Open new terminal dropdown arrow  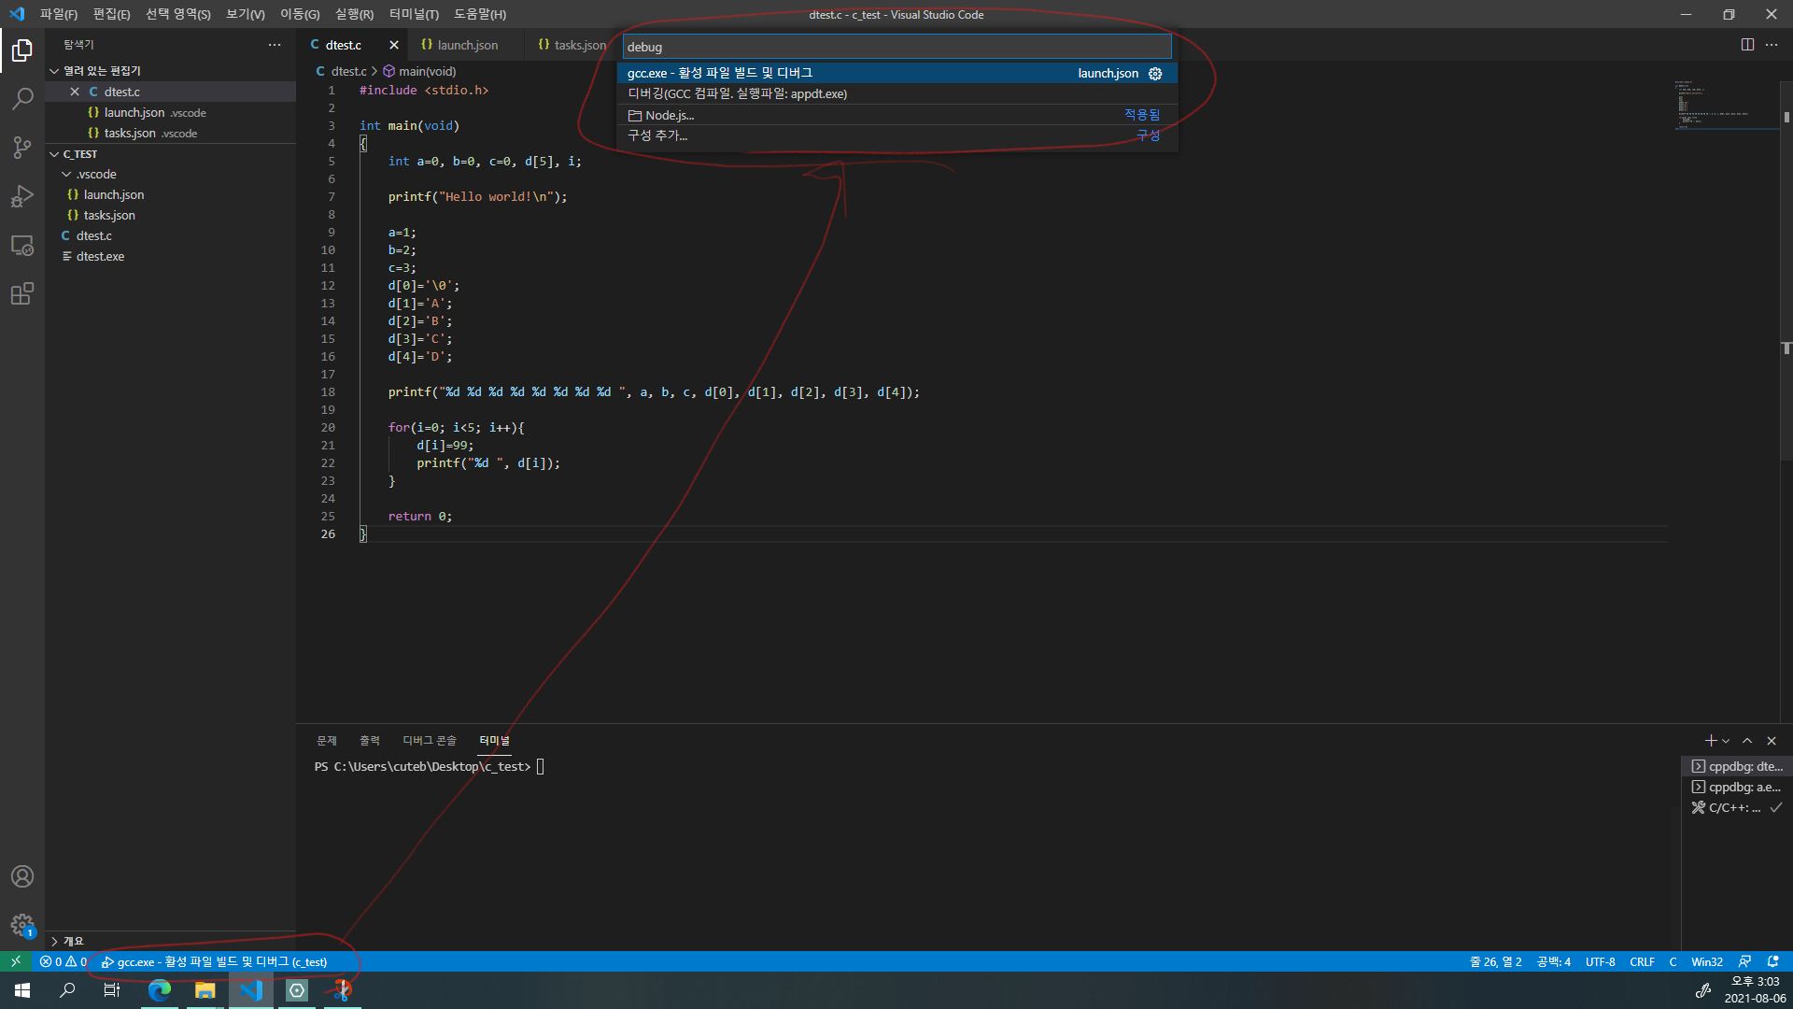(x=1726, y=741)
